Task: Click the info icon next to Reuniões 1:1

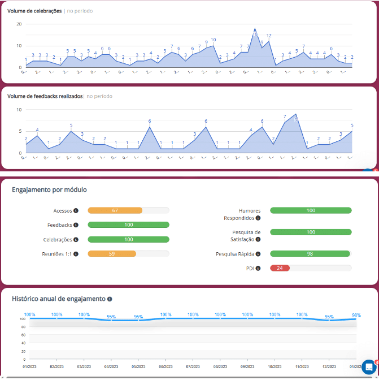Action: (76, 254)
